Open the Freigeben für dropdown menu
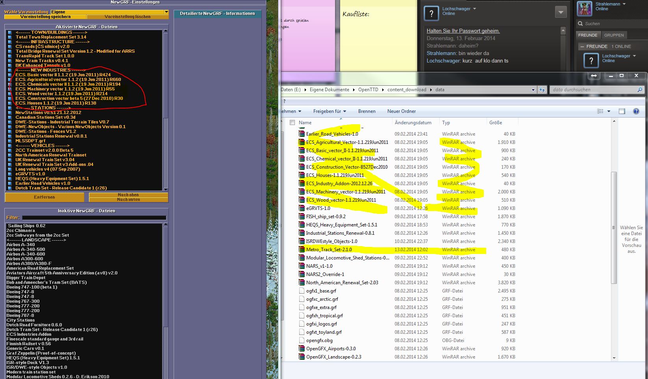 coord(330,111)
